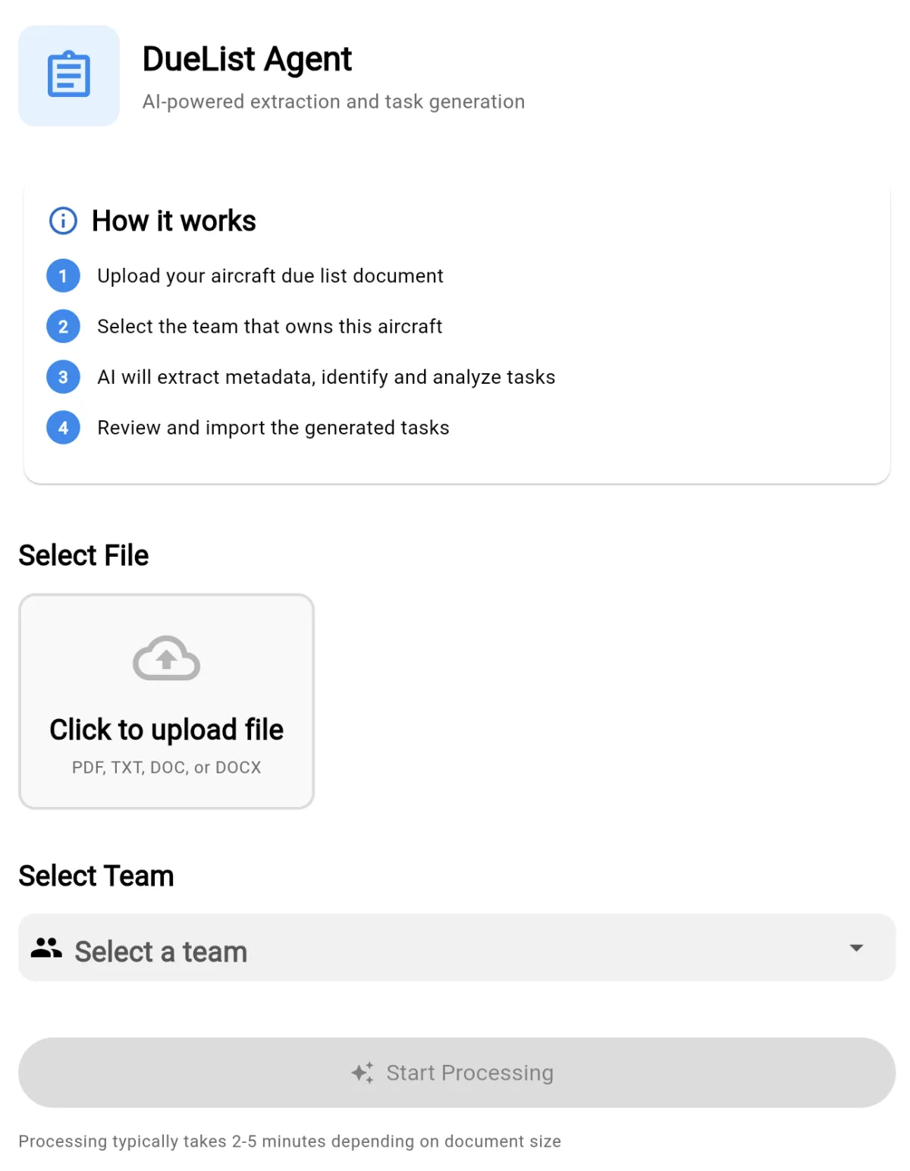Screen dimensions: 910x1171
Task: Click the sparkle icon on Start Processing
Action: [362, 1072]
